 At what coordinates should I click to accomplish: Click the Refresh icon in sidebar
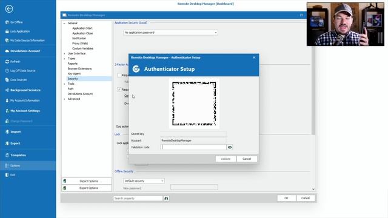pos(7,62)
